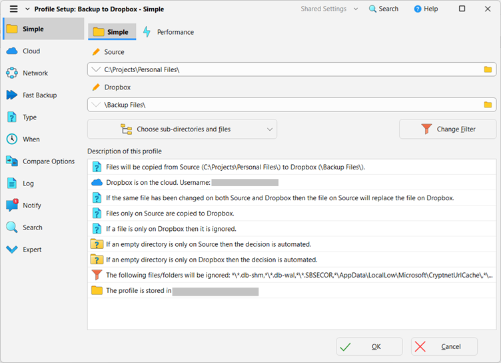Click the Source folder browse icon
Screen dimensions: 501x363
(488, 69)
